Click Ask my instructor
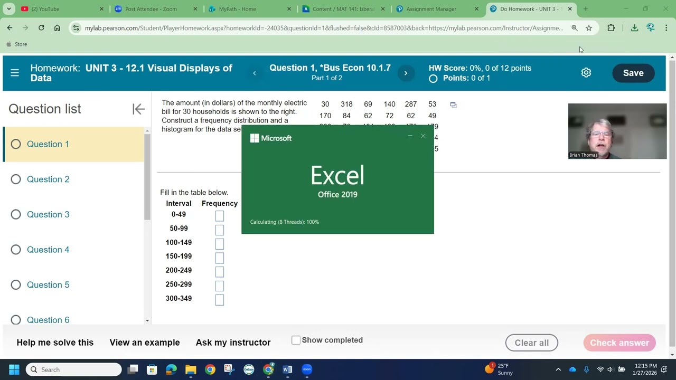This screenshot has width=676, height=380. (233, 343)
